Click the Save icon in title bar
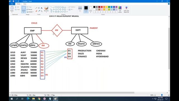Screen dimensions: 179x101 click(13, 1)
